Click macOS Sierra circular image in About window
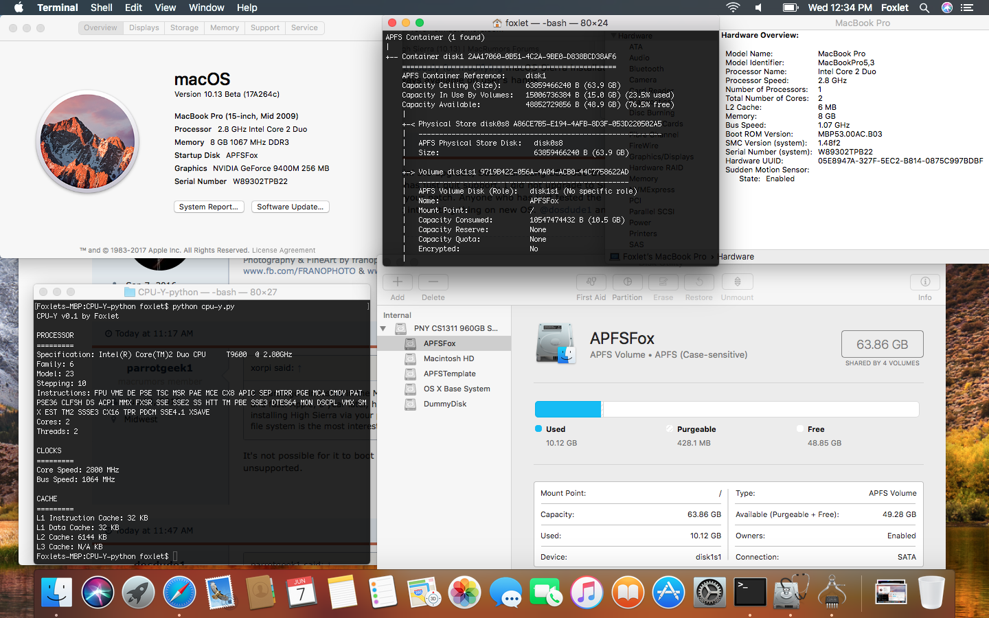The height and width of the screenshot is (618, 989). [88, 142]
